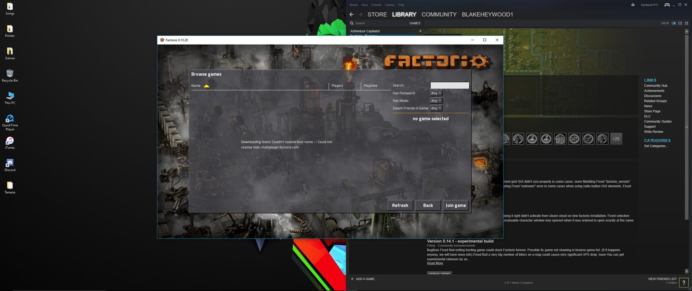
Task: Open View Friends List in Steam
Action: point(662,279)
